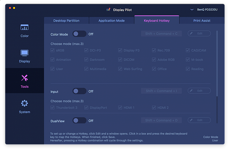Select the Tools section in sidebar

click(x=25, y=81)
